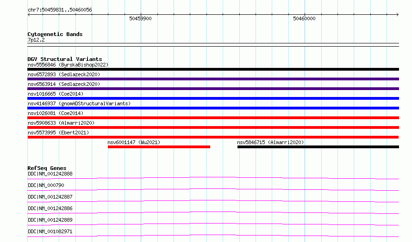412x242 pixels.
Task: Click the purple nsv6563914 variant bar
Action: coord(213,89)
